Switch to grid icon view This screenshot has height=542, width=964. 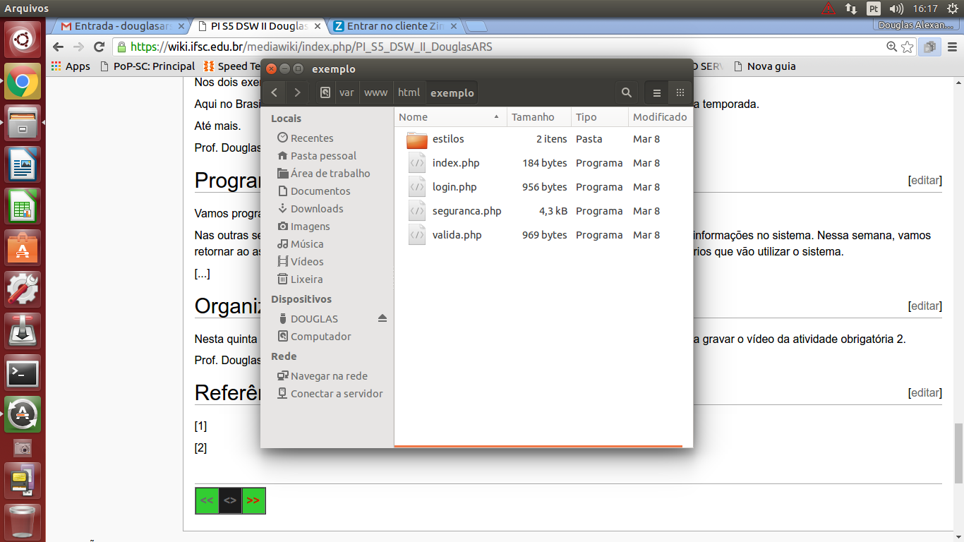point(680,92)
